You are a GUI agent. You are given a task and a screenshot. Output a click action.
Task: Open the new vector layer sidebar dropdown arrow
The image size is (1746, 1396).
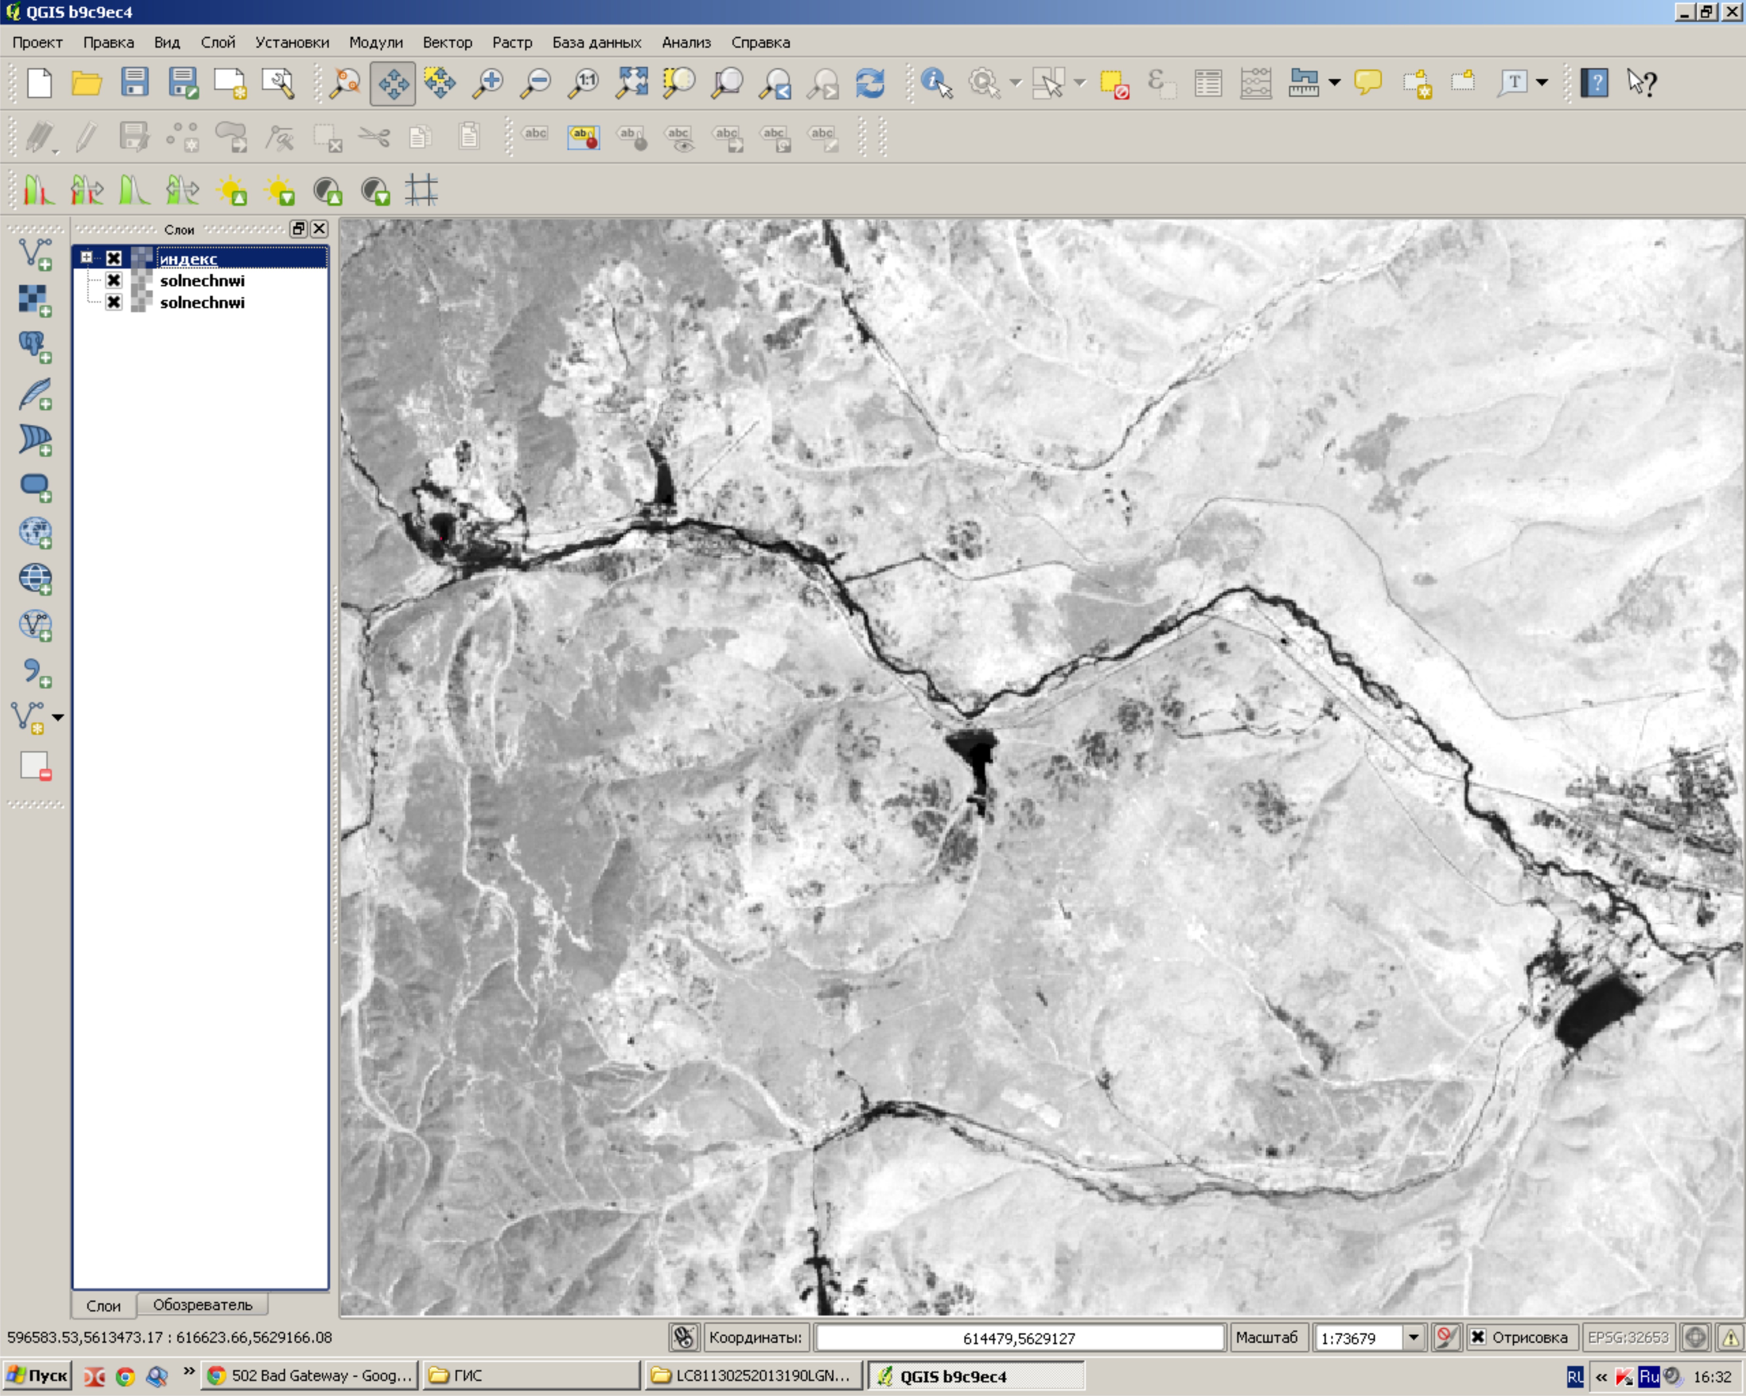pos(58,718)
